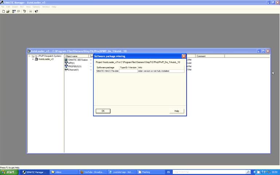Open the View menu
This screenshot has width=280, height=175.
point(28,7)
